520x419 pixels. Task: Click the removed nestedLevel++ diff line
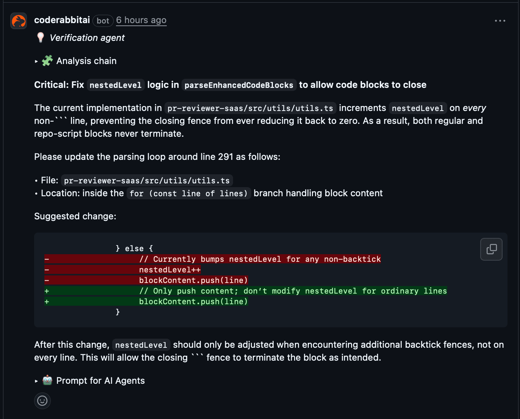click(169, 270)
